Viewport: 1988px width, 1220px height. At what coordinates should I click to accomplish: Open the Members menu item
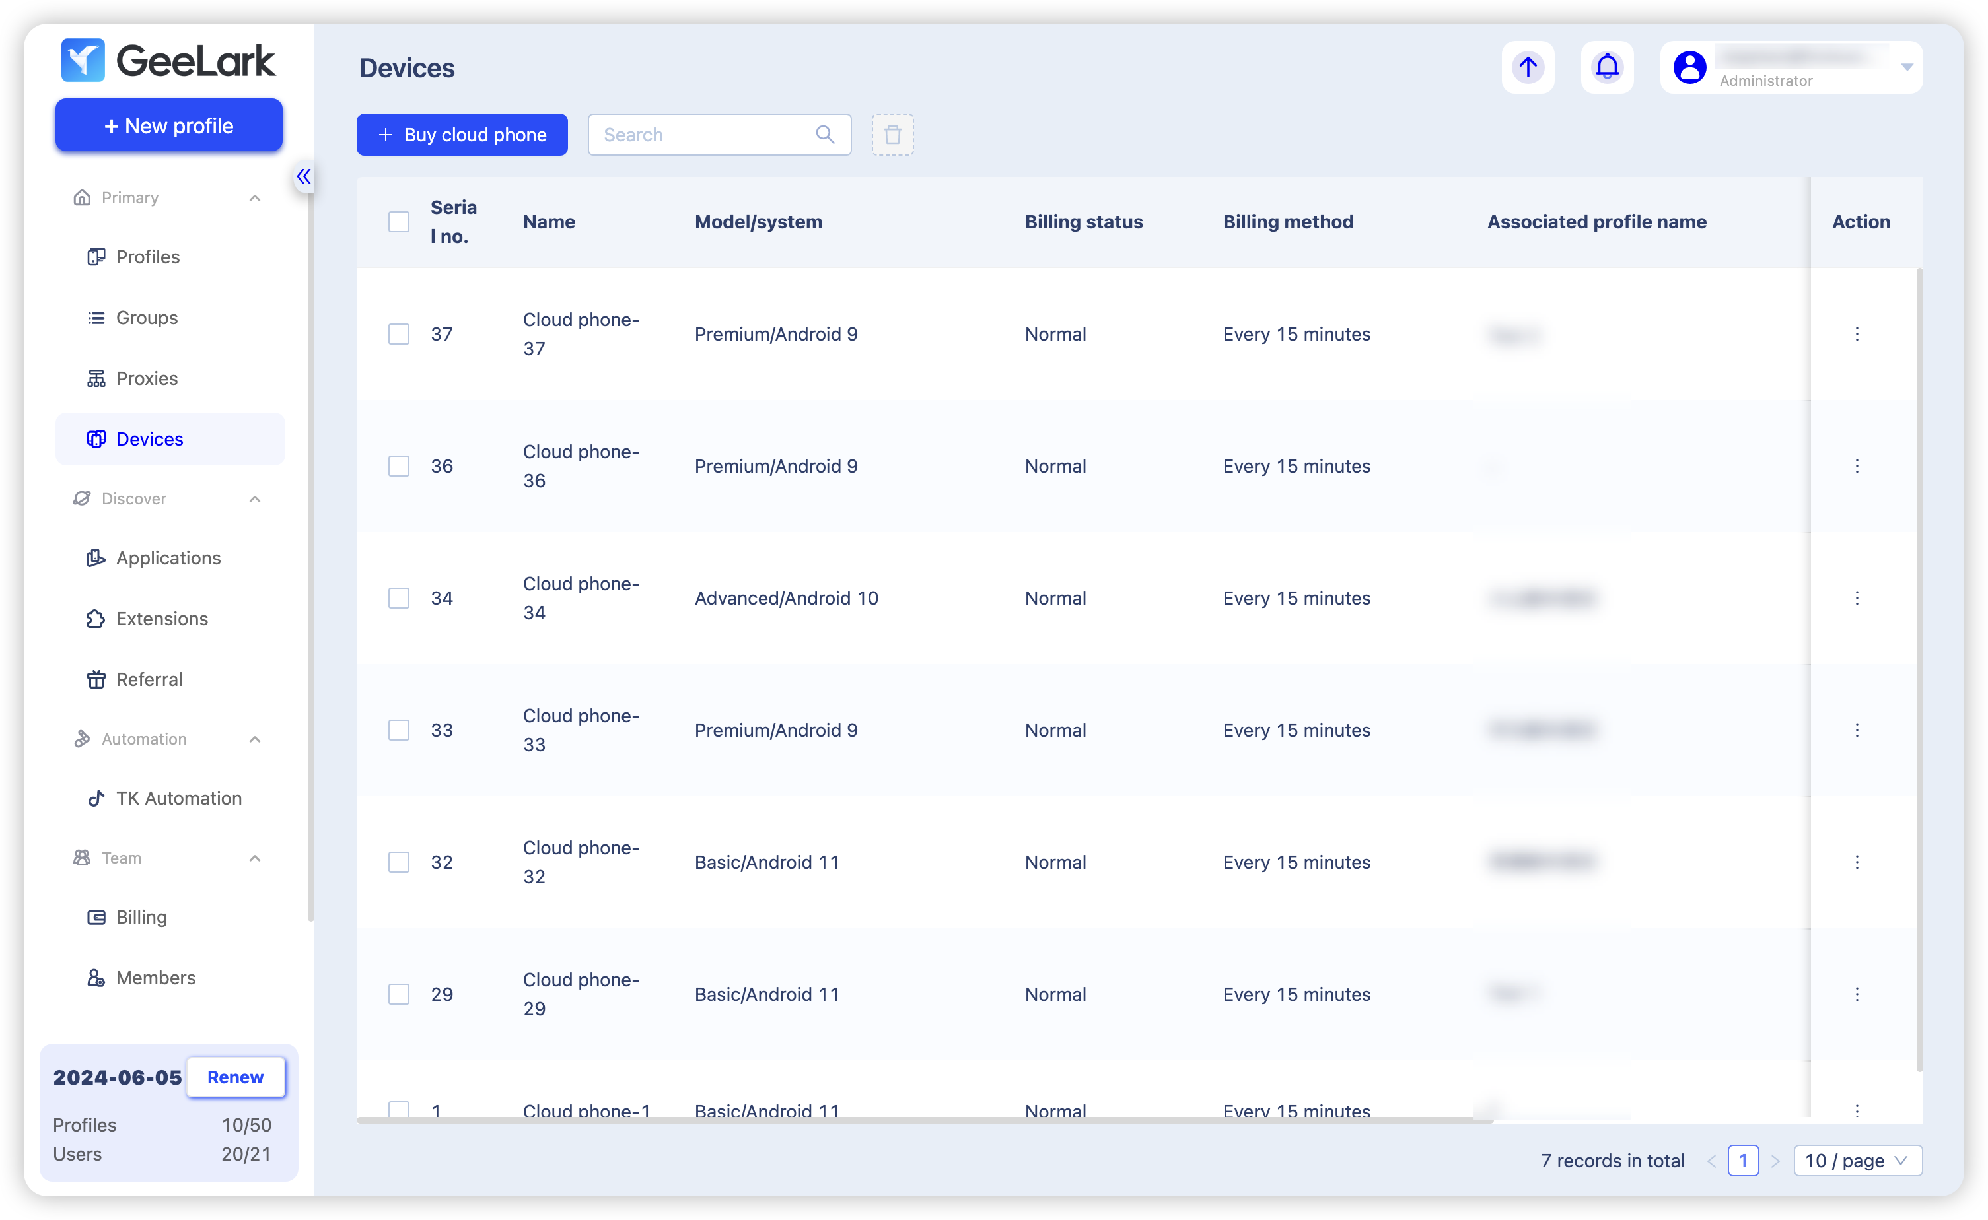170,978
